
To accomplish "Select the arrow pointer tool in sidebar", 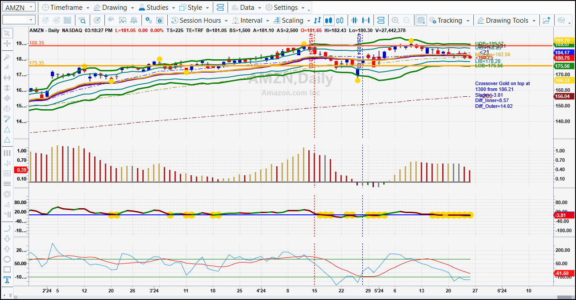I will [7, 33].
